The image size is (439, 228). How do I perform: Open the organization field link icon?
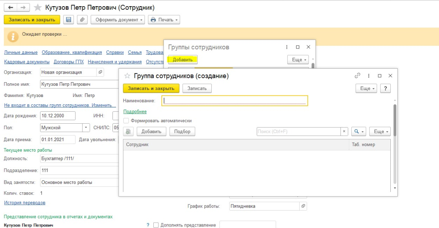[100, 72]
